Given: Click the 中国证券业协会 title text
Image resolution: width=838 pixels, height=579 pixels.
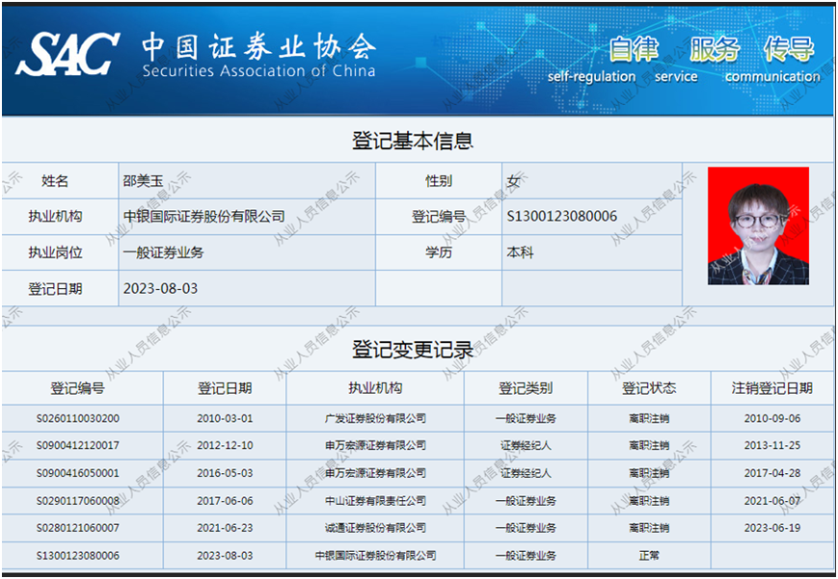Looking at the screenshot, I should click(x=258, y=47).
